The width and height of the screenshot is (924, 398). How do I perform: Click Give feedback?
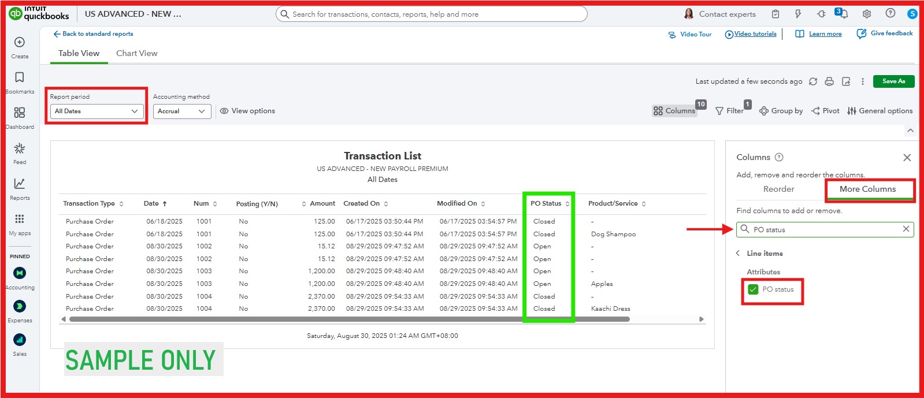(x=885, y=34)
